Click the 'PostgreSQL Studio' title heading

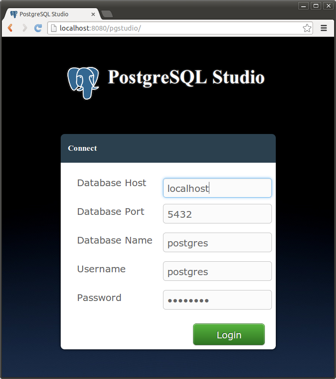(x=186, y=78)
